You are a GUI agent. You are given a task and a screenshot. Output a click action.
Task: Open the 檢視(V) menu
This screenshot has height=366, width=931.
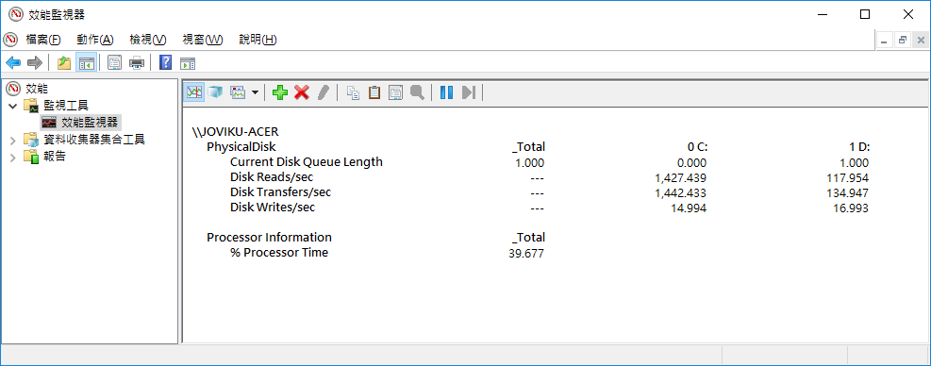[148, 40]
